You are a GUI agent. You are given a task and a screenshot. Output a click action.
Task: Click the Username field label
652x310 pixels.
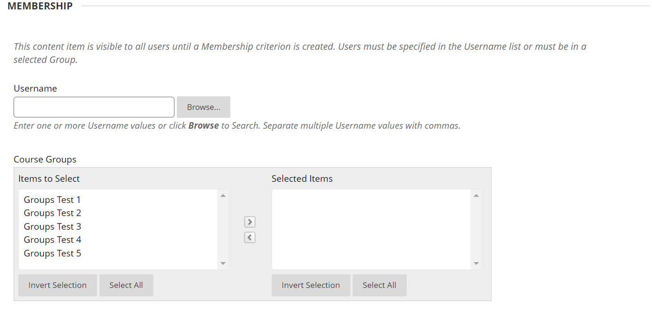pos(36,88)
